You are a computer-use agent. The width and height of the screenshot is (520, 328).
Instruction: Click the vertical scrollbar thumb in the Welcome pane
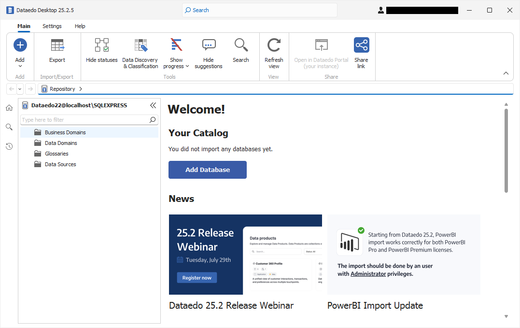[506, 151]
